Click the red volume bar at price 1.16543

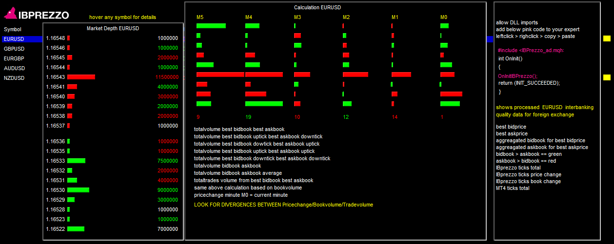coord(81,77)
